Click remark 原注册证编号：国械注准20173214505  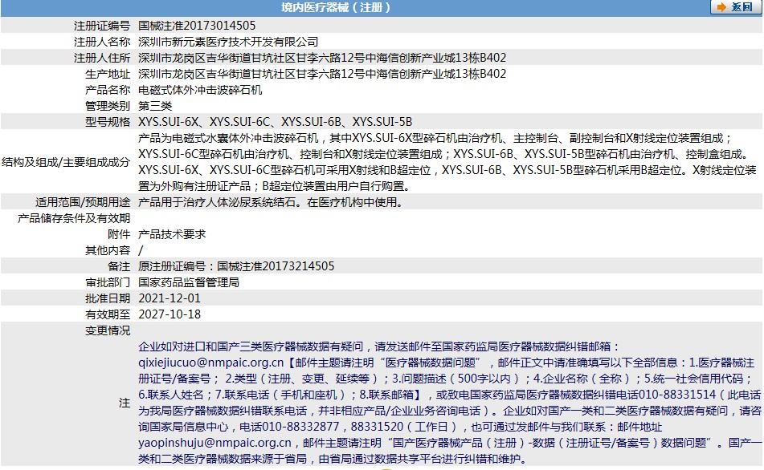click(x=236, y=266)
